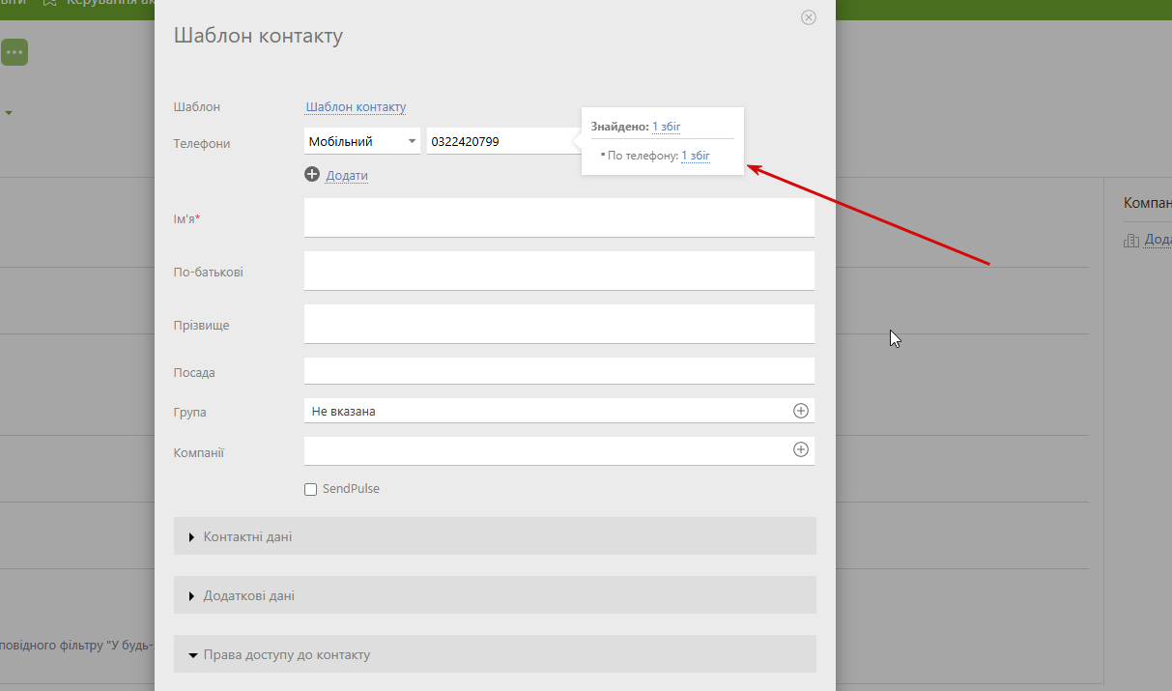Click the star icon in top green bar
The height and width of the screenshot is (691, 1172).
point(49,3)
